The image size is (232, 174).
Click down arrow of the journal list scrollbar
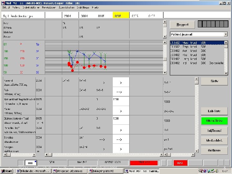coord(226,73)
